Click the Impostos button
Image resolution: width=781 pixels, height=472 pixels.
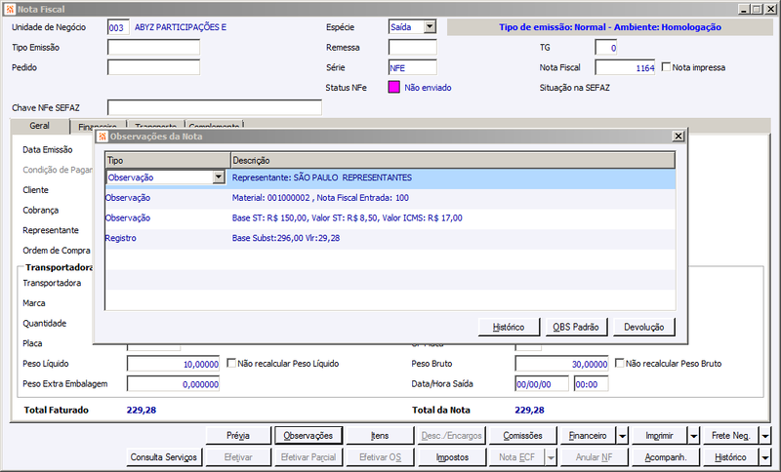(452, 457)
